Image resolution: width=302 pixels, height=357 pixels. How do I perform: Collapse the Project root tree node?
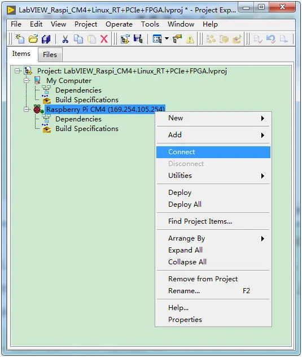(x=17, y=71)
